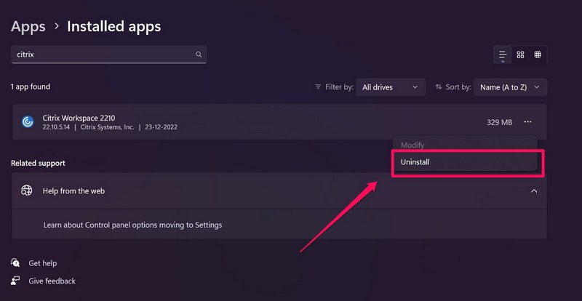Collapse the Help from the web section
Image resolution: width=582 pixels, height=301 pixels.
tap(534, 190)
